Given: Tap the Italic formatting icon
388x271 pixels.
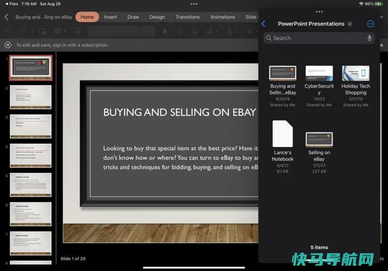Looking at the screenshot, I should 179,31.
